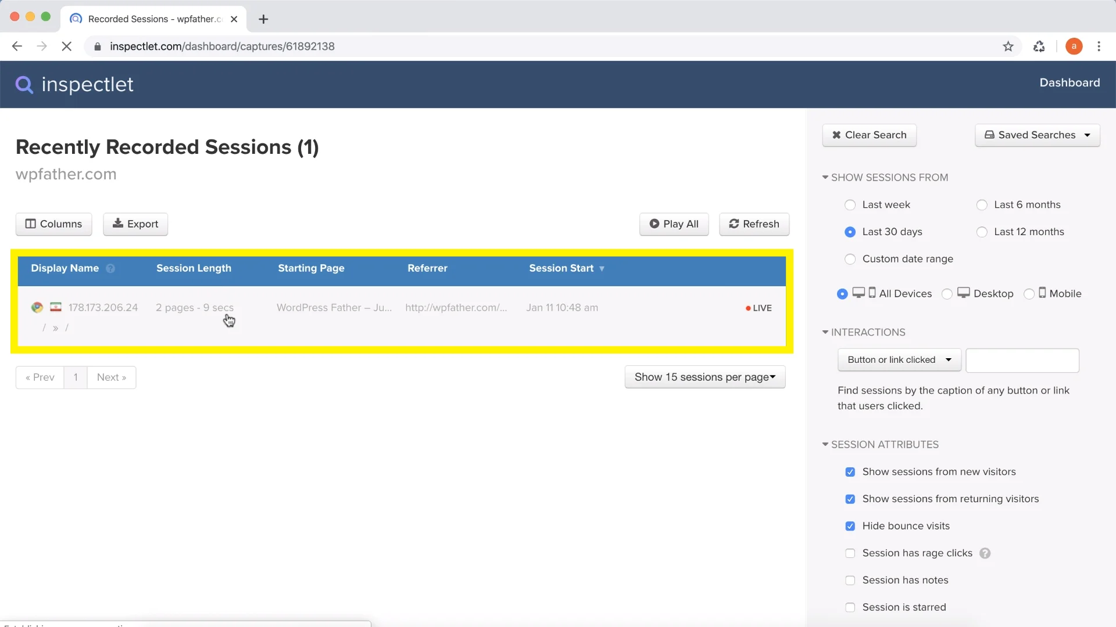Open the Chrome profile avatar
This screenshot has width=1116, height=627.
tap(1074, 46)
